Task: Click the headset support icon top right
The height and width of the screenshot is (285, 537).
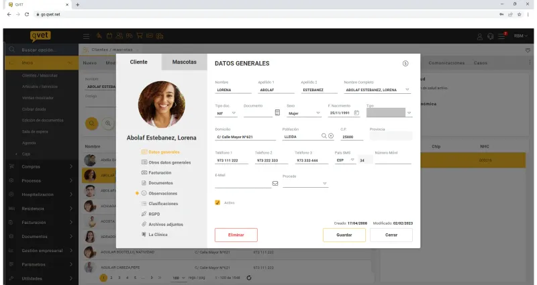Action: (491, 36)
